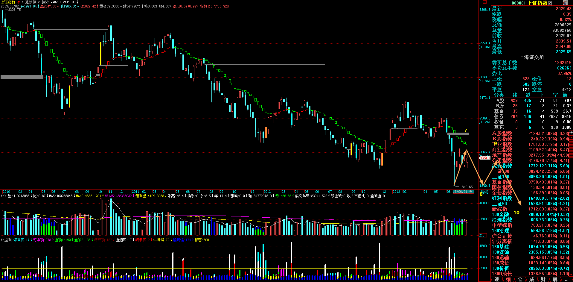Select the 红利指数 row in the index list
Viewport: 573px width, 282px height.
tap(502, 198)
